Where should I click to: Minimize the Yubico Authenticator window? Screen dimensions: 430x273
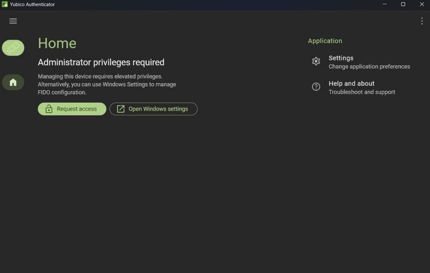pyautogui.click(x=385, y=4)
